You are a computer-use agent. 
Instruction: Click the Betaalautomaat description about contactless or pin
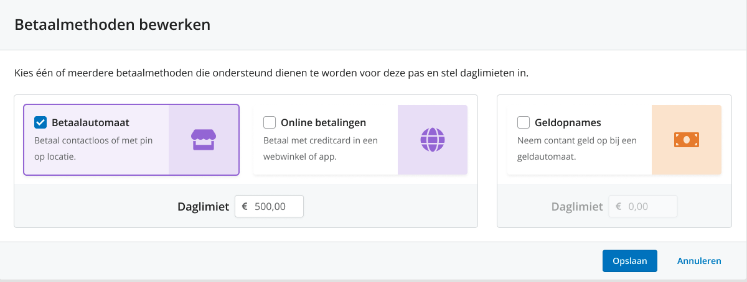tap(93, 148)
